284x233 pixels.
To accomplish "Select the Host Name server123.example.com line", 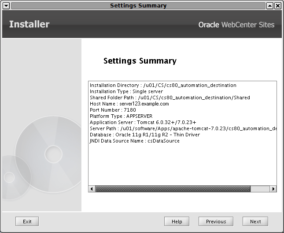I will pos(129,104).
